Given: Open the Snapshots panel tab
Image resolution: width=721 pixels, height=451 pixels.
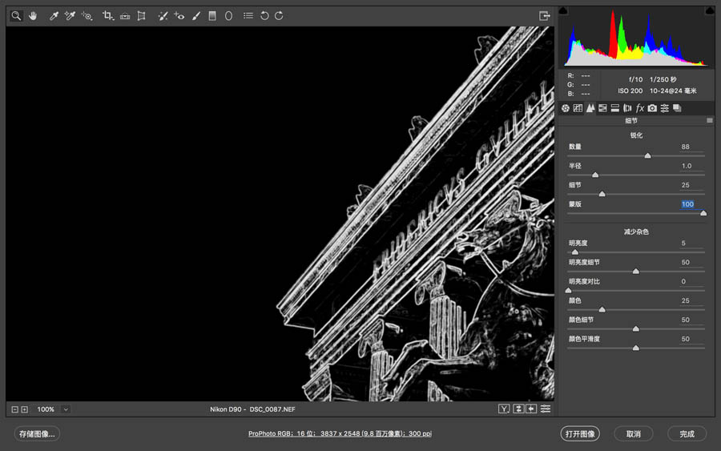Looking at the screenshot, I should (x=677, y=108).
